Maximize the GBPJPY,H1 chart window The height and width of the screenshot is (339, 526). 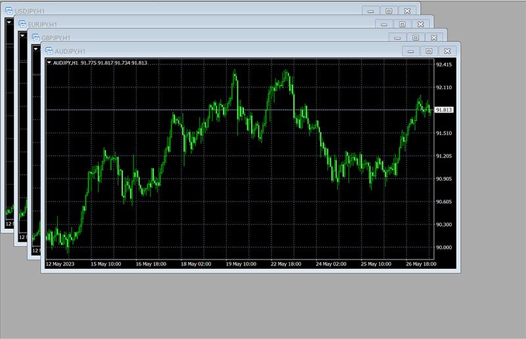click(416, 37)
